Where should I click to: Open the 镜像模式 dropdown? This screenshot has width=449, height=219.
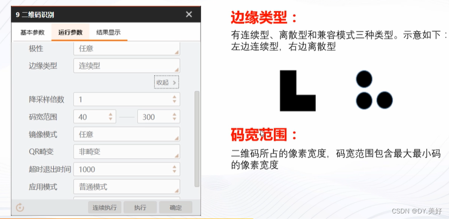[127, 134]
